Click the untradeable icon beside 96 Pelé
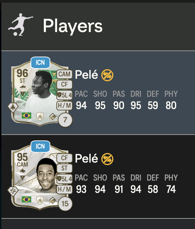The height and width of the screenshot is (229, 195). pyautogui.click(x=107, y=75)
